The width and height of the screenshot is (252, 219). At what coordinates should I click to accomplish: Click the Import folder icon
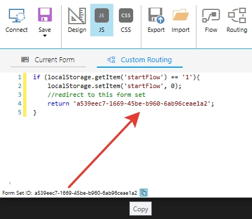[x=180, y=15]
